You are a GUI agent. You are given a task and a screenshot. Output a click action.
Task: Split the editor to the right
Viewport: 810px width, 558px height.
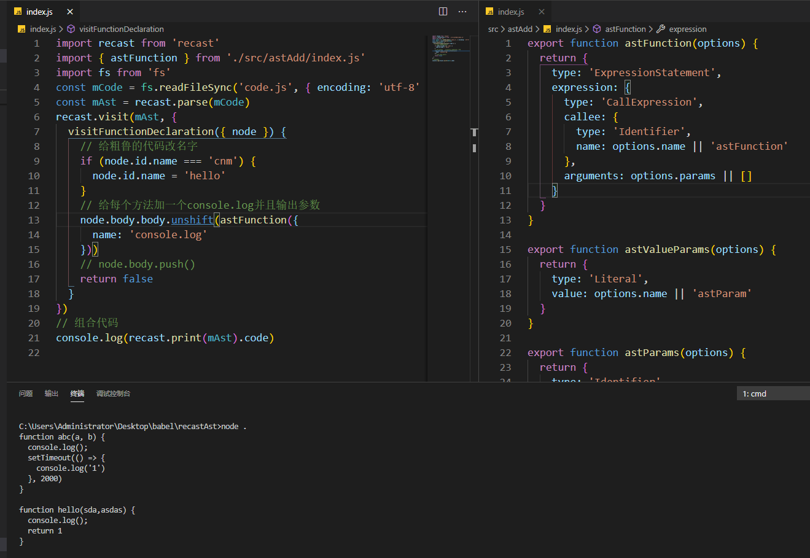pyautogui.click(x=443, y=12)
